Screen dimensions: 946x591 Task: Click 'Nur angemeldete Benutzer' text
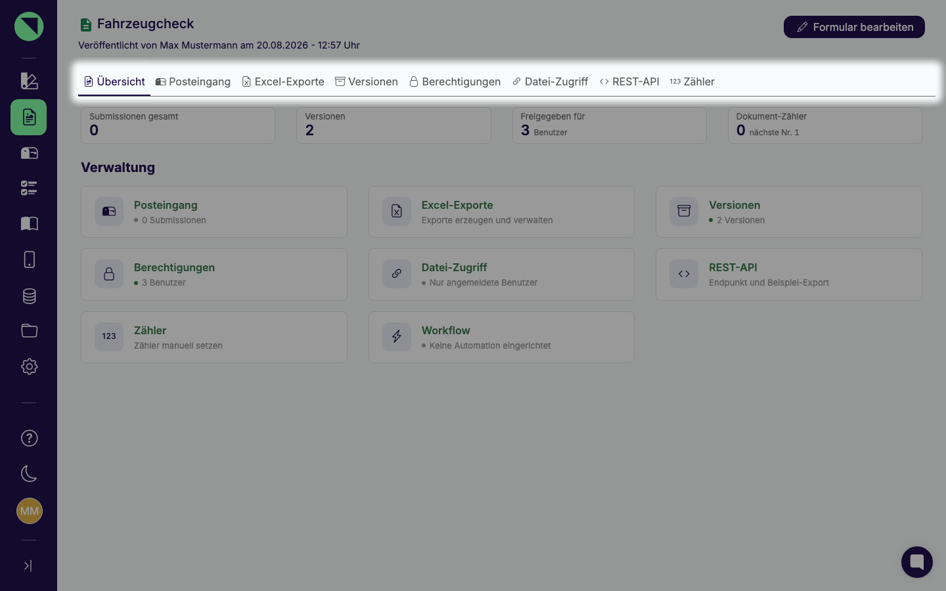(x=484, y=283)
